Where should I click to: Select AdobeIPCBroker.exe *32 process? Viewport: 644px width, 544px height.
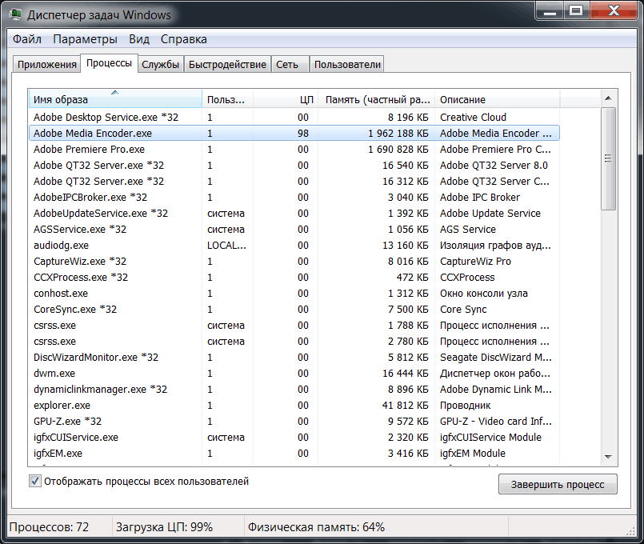(x=294, y=197)
